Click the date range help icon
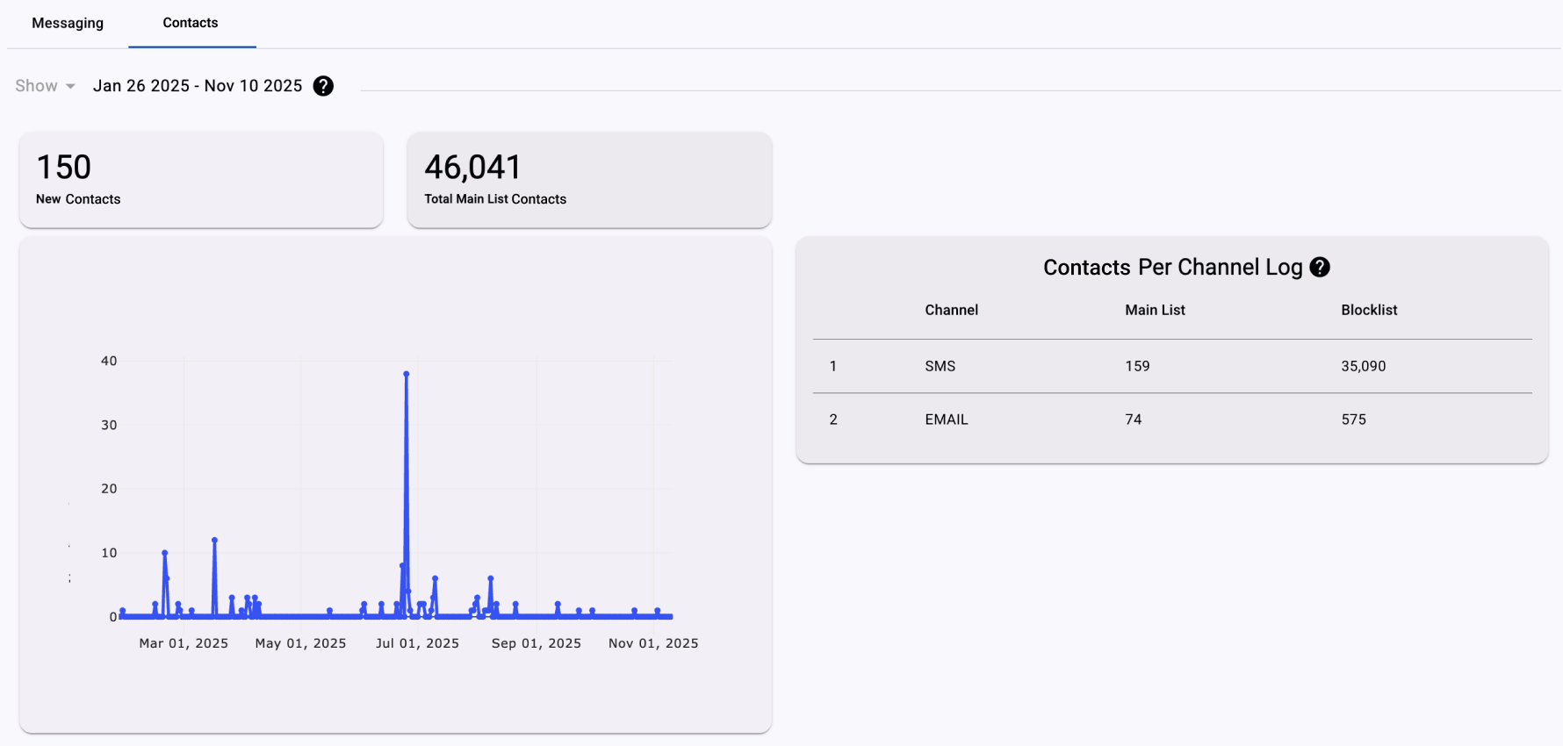 pos(323,86)
